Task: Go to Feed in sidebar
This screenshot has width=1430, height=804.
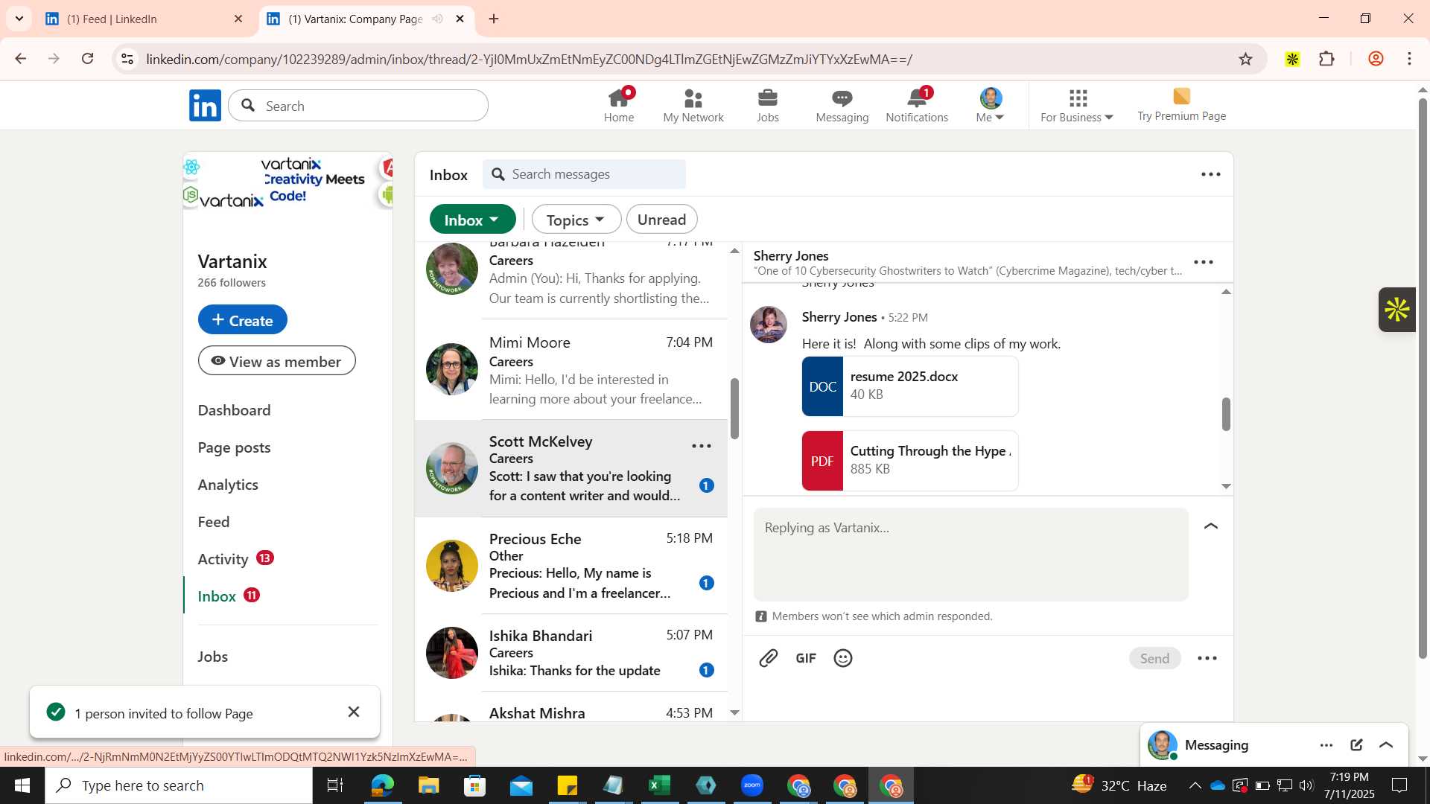Action: (214, 522)
